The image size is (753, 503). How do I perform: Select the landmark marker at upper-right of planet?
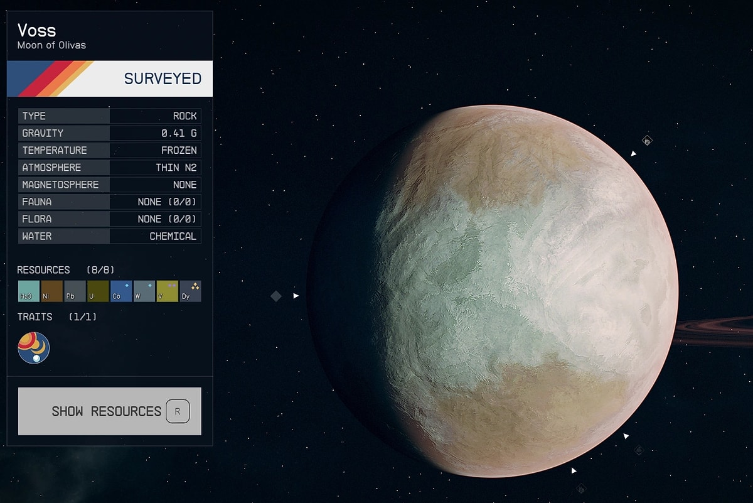[647, 141]
